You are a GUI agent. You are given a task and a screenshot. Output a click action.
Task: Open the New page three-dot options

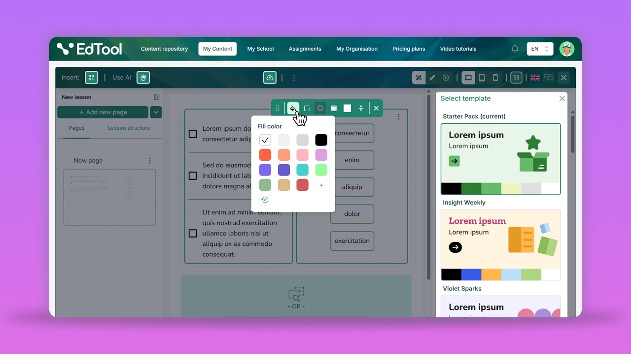150,160
